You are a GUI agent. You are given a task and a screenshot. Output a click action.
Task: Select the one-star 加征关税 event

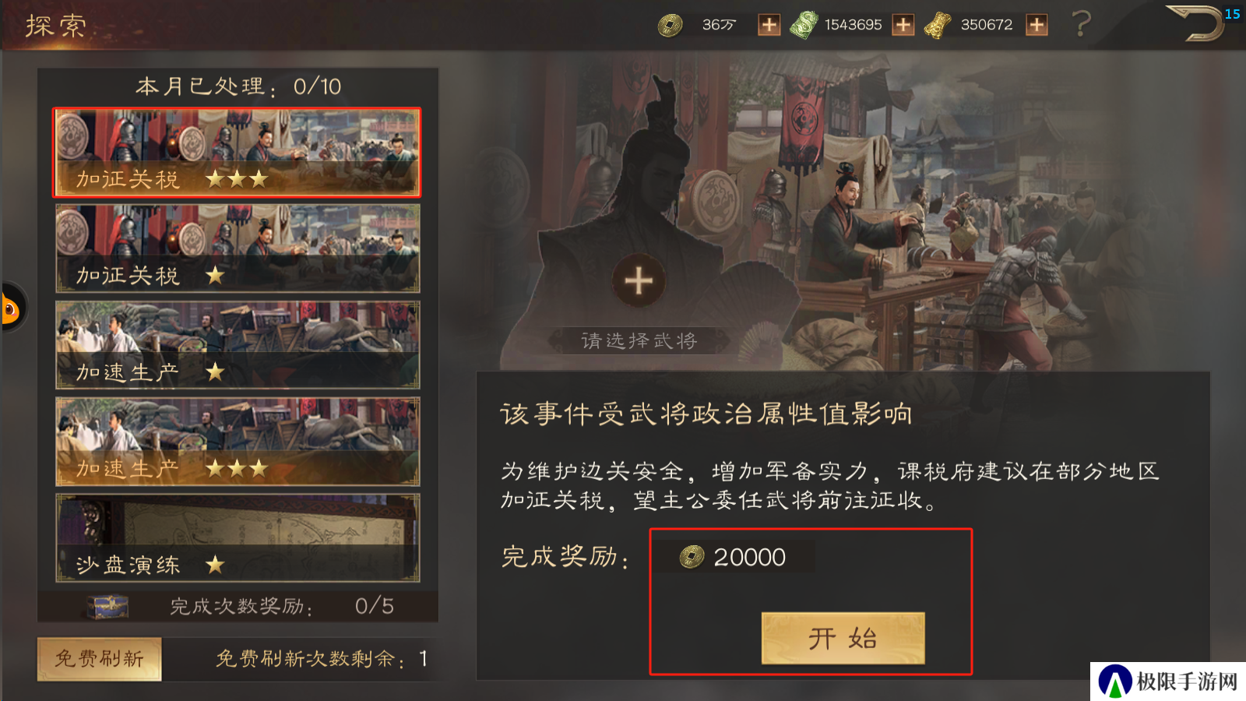pyautogui.click(x=238, y=248)
